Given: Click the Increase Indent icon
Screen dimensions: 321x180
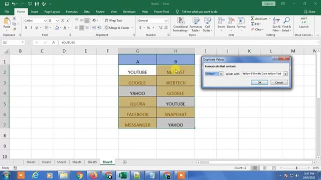Looking at the screenshot, I should [x=99, y=28].
